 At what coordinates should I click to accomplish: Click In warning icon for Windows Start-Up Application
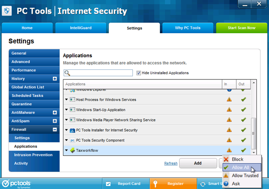229,110
